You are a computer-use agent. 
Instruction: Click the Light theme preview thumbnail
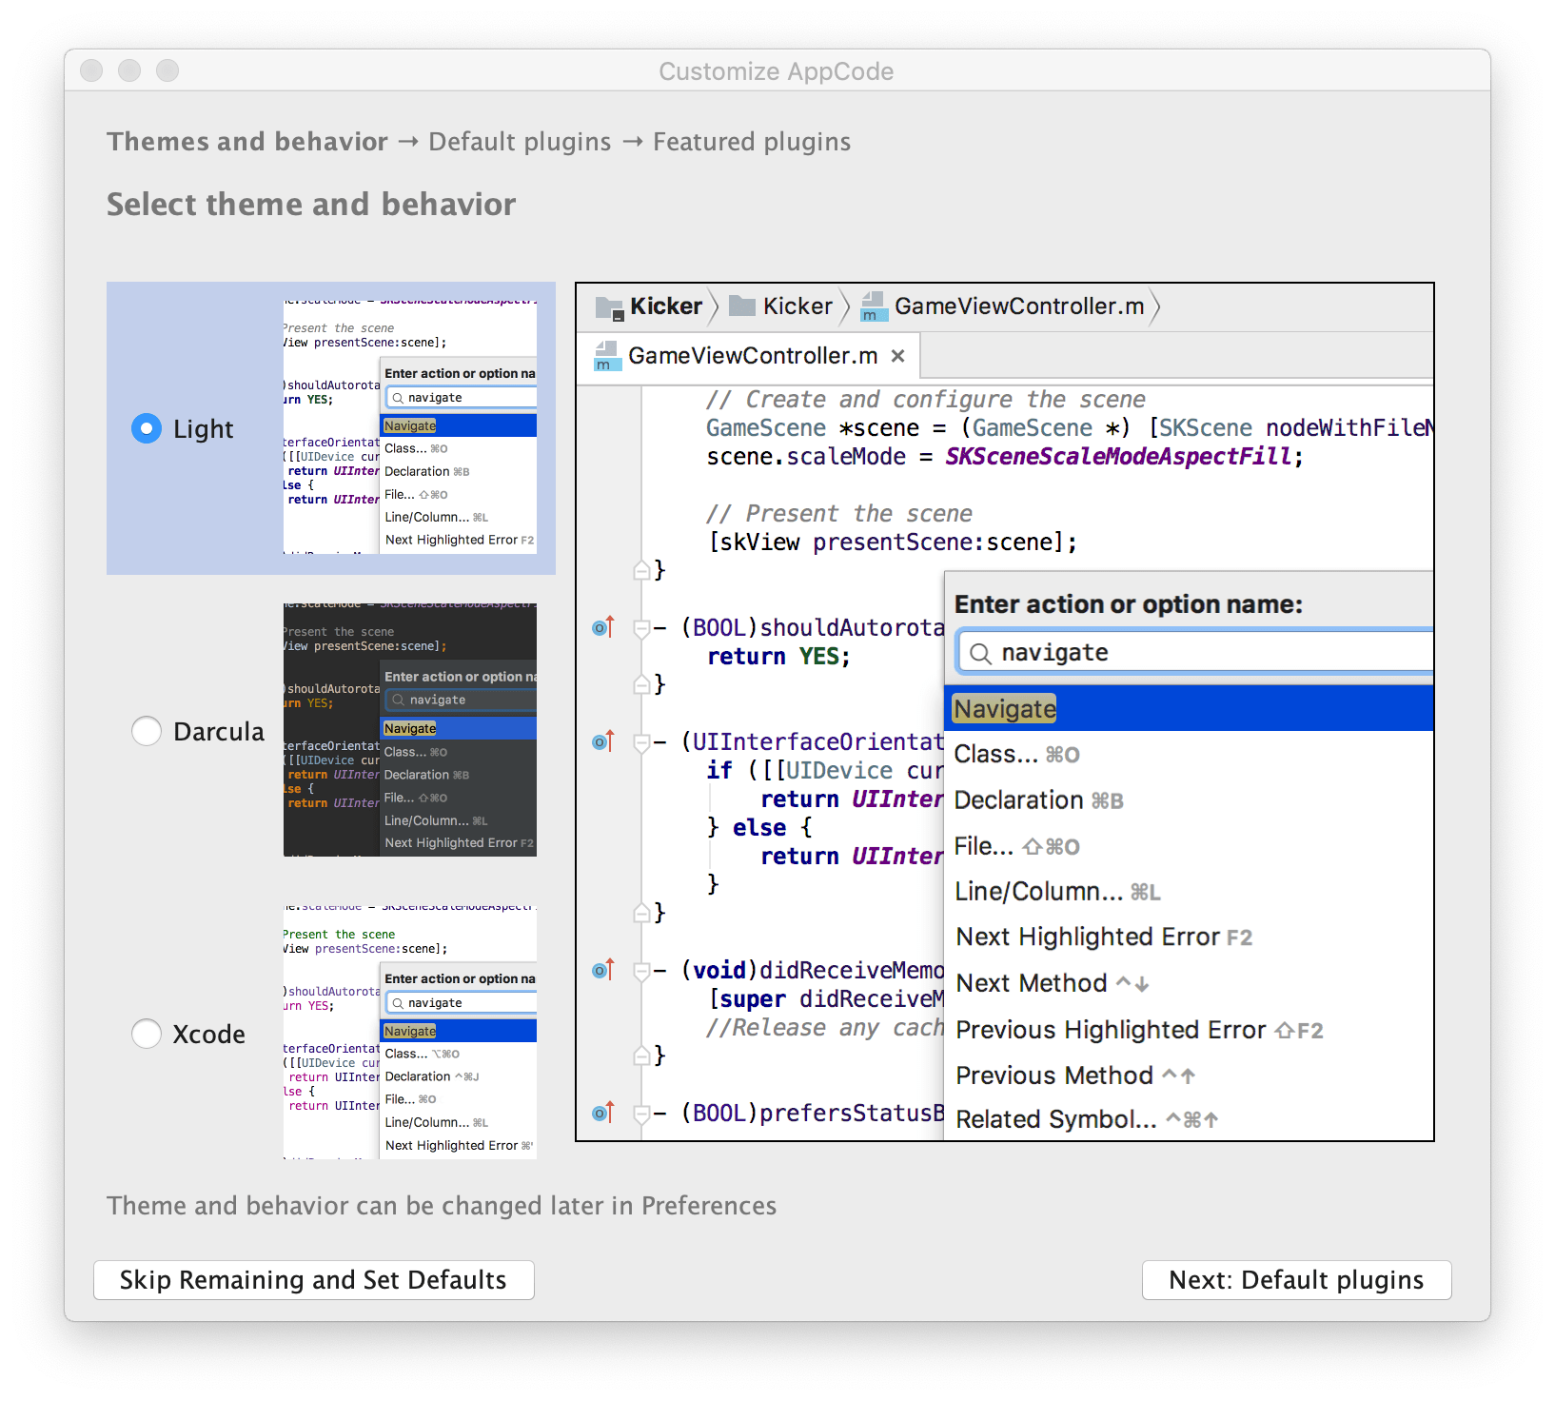(x=410, y=428)
